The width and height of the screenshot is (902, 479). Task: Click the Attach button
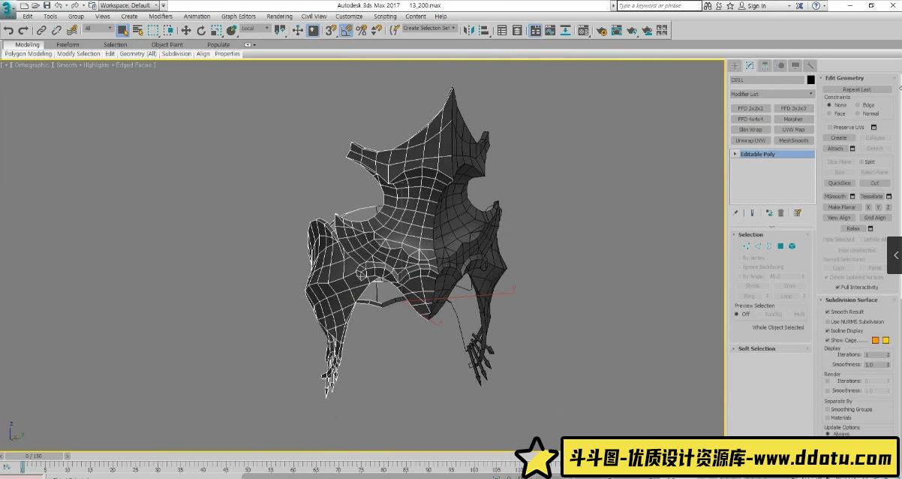[835, 149]
